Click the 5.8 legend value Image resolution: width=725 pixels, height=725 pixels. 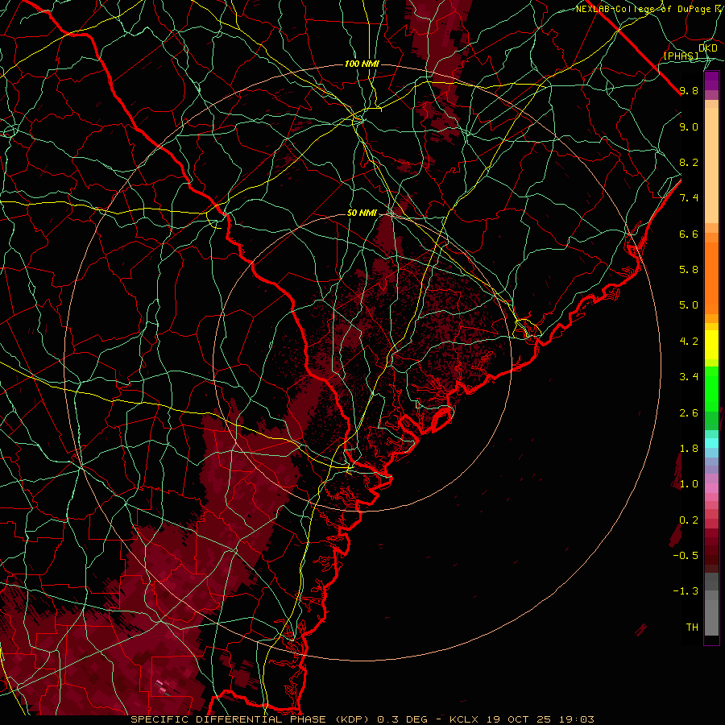[689, 270]
